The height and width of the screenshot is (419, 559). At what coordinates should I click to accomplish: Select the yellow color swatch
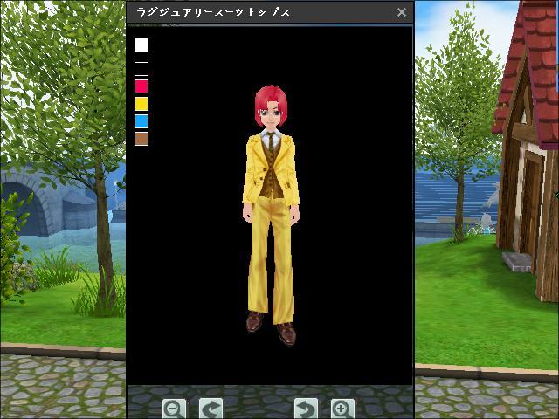[x=141, y=104]
